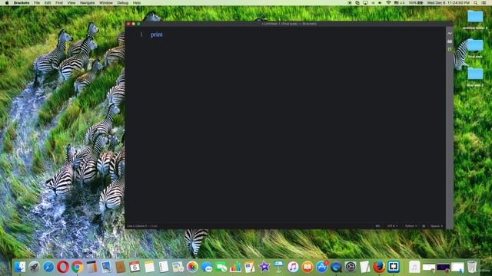Open the Python language dropdown in status bar
The image size is (492, 276).
pyautogui.click(x=411, y=226)
